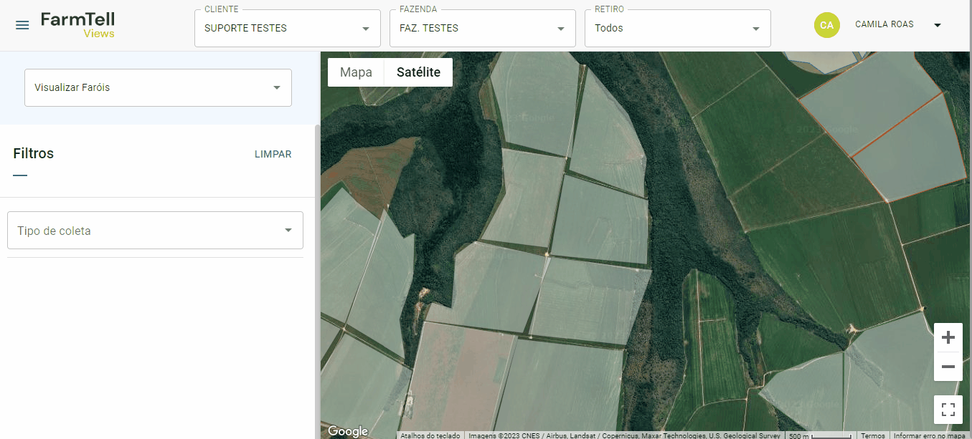Screen dimensions: 972x439
Task: Click the CA user avatar
Action: tap(826, 25)
